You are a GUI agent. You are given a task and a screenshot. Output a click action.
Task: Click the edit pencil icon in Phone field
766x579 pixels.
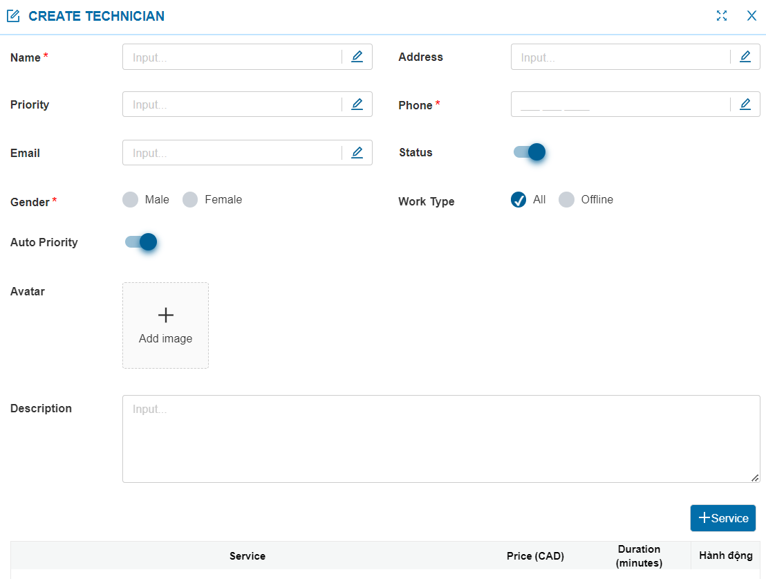coord(745,104)
